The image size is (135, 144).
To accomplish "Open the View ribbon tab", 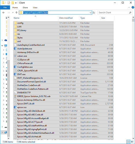I will point(35,7).
